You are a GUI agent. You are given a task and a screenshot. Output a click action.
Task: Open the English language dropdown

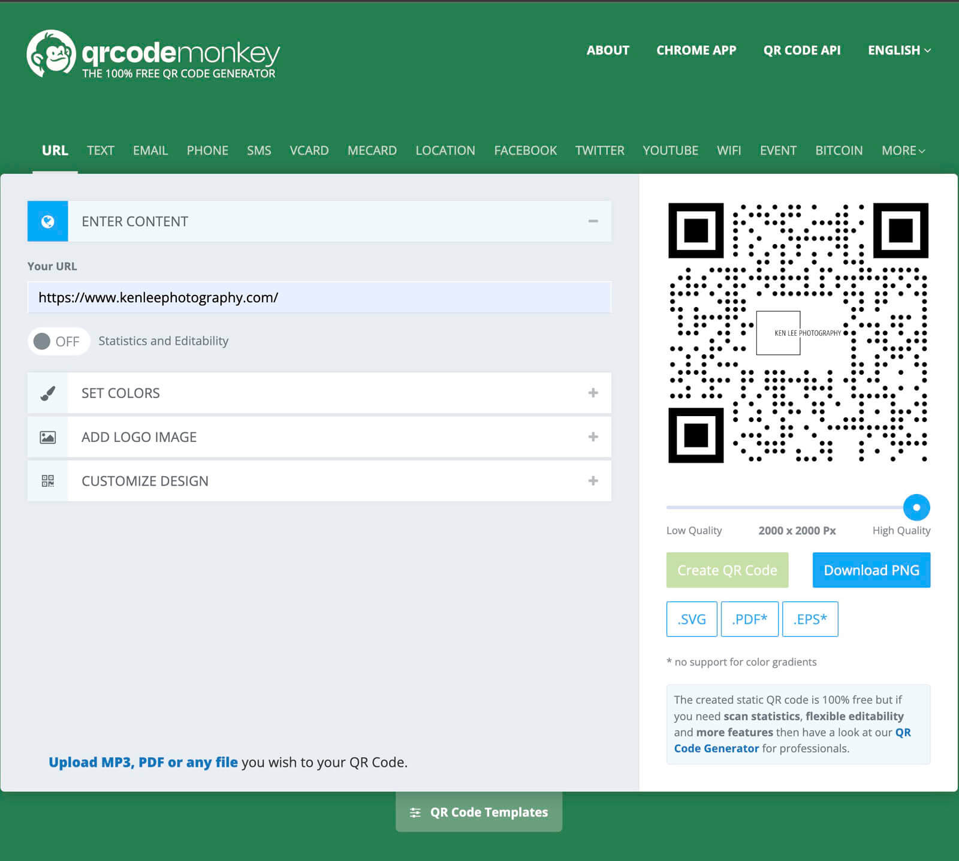pos(899,50)
